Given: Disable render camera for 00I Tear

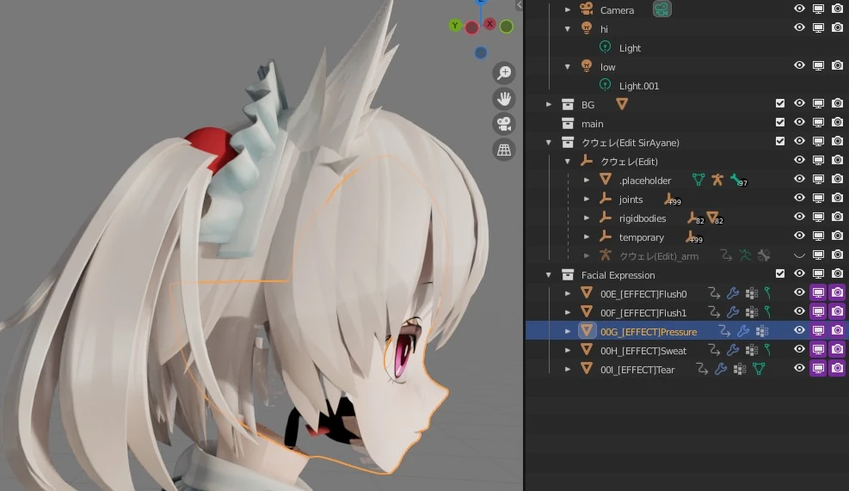Looking at the screenshot, I should tap(837, 369).
